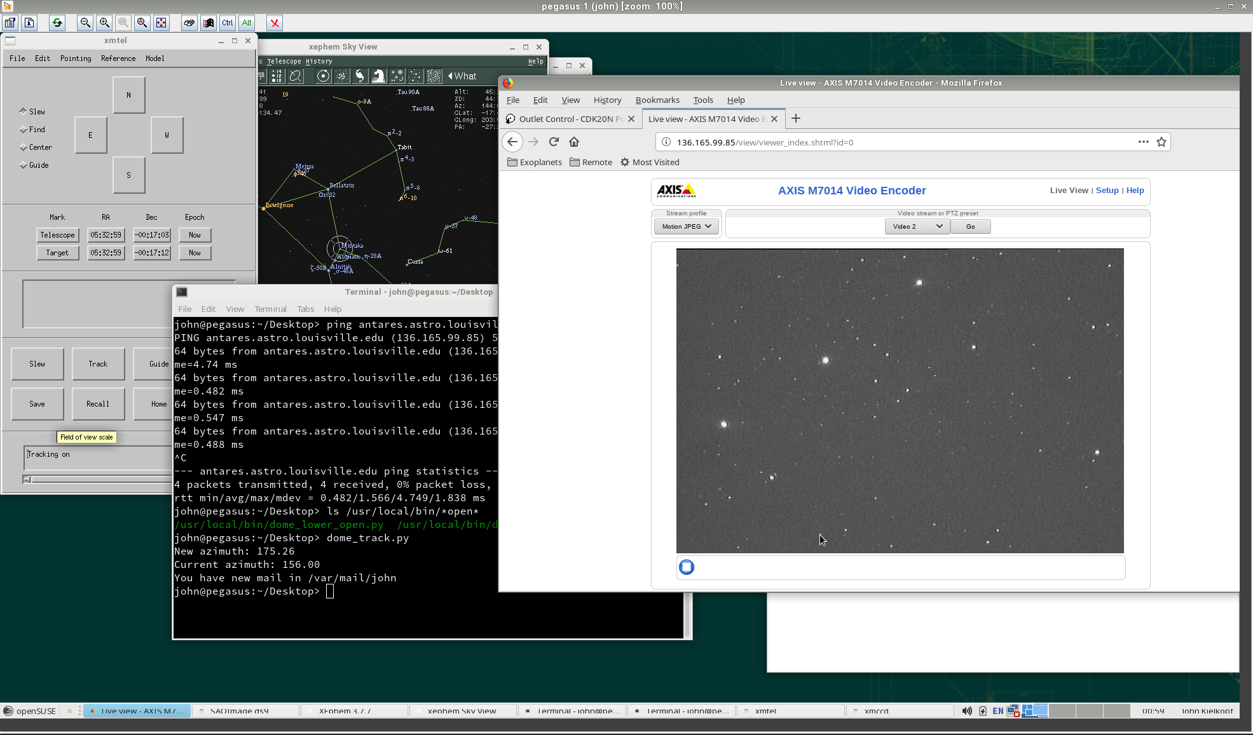The width and height of the screenshot is (1253, 735).
Task: Click the Track button in xmtel
Action: point(98,364)
